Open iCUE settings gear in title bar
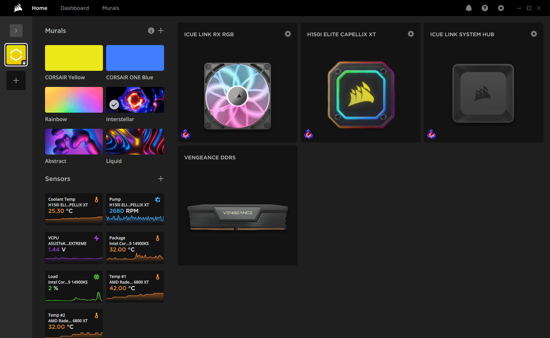Image resolution: width=550 pixels, height=338 pixels. 501,8
